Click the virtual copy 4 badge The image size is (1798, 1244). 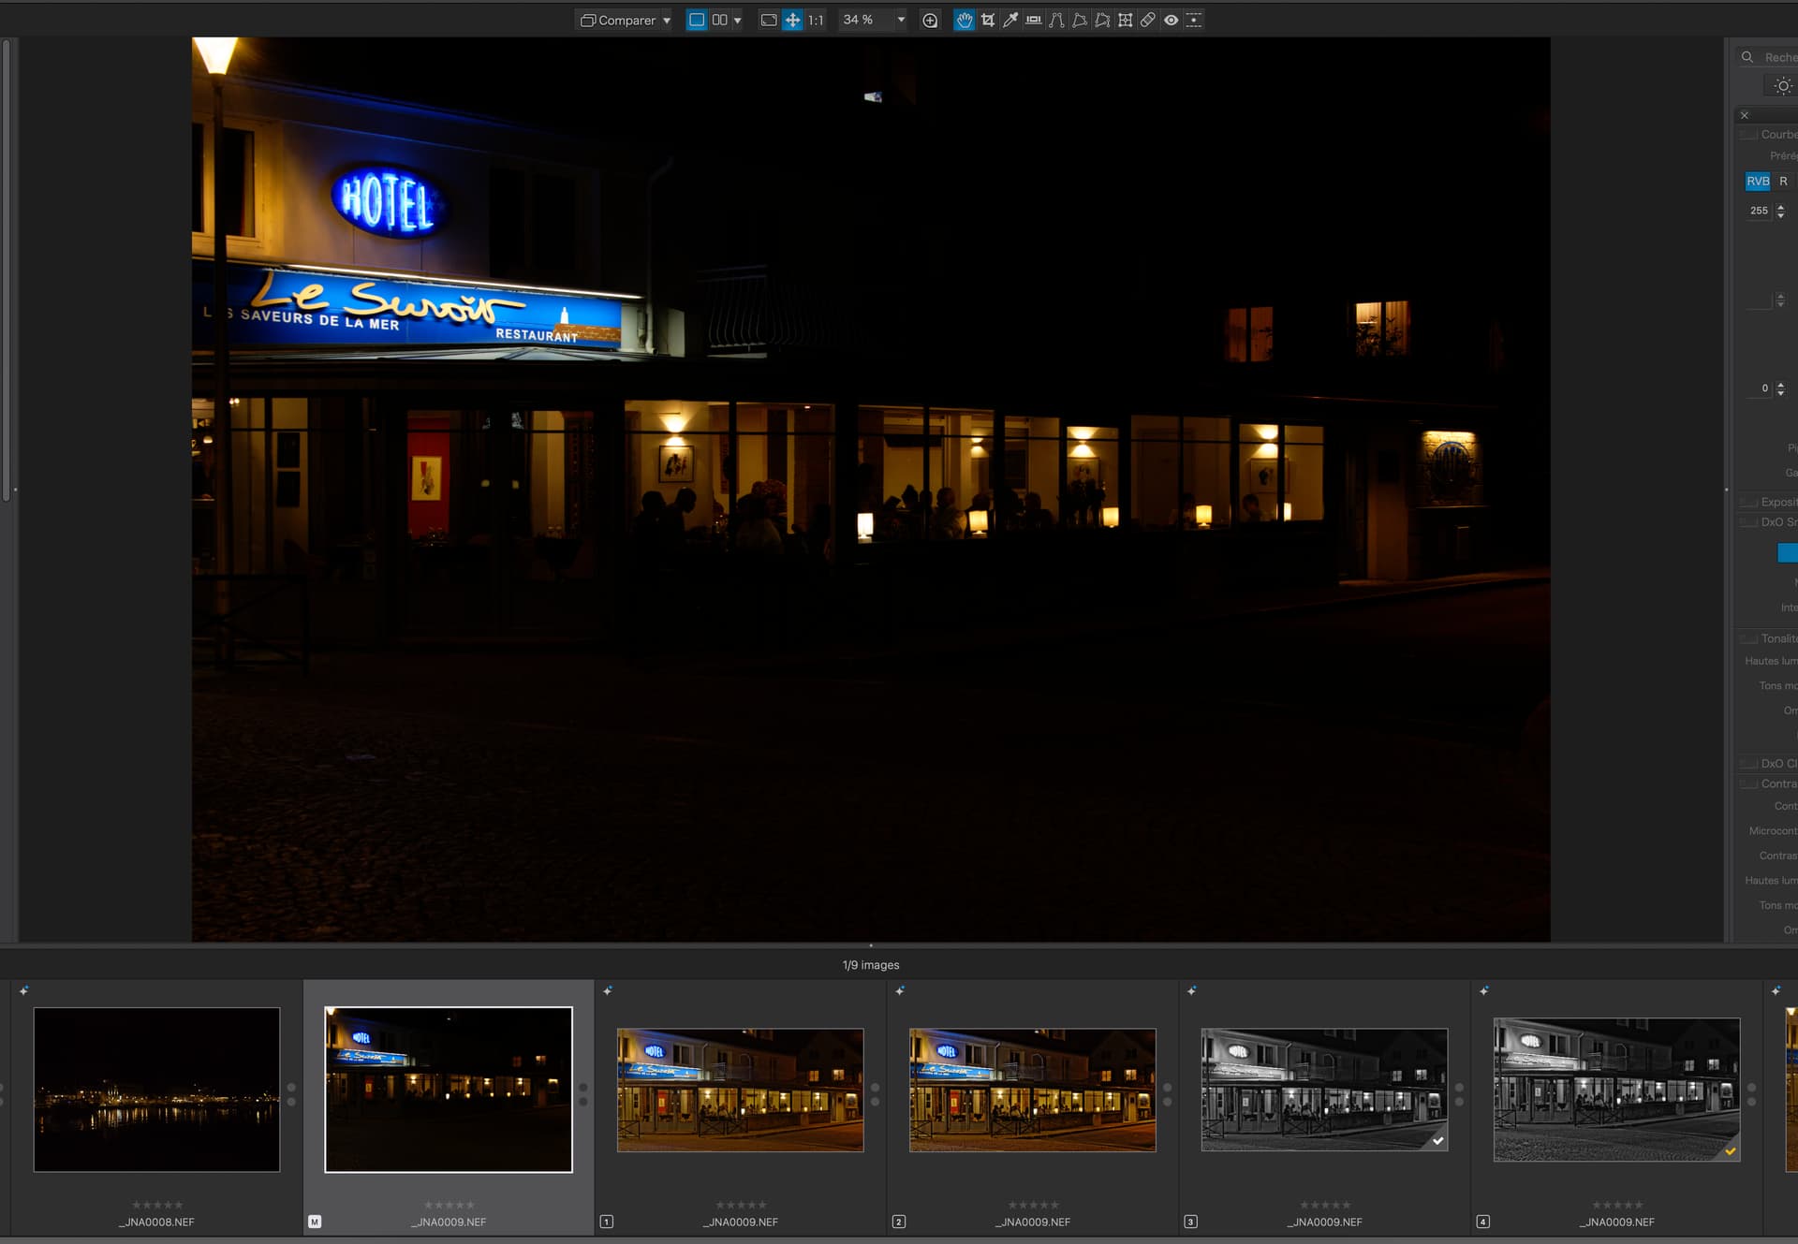click(1483, 1222)
